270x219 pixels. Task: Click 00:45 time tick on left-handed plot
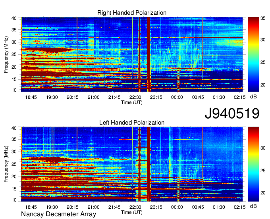click(198, 207)
